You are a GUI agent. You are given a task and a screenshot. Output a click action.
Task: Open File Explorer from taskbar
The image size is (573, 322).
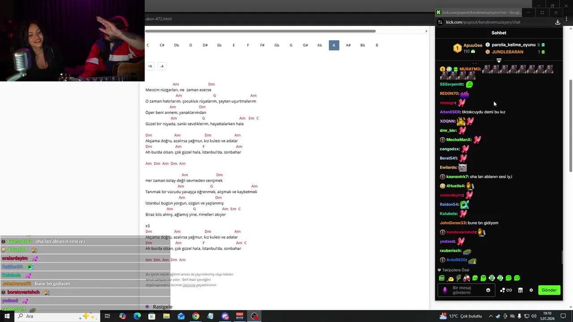click(x=167, y=316)
